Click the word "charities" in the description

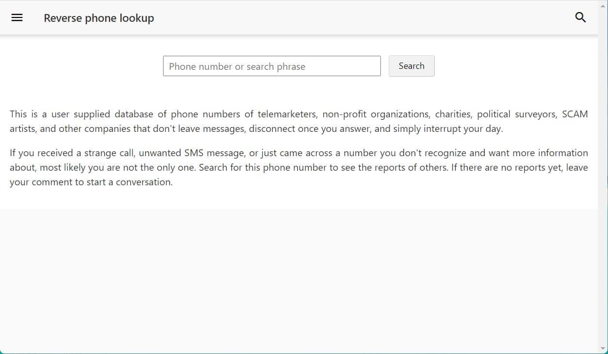tap(453, 114)
